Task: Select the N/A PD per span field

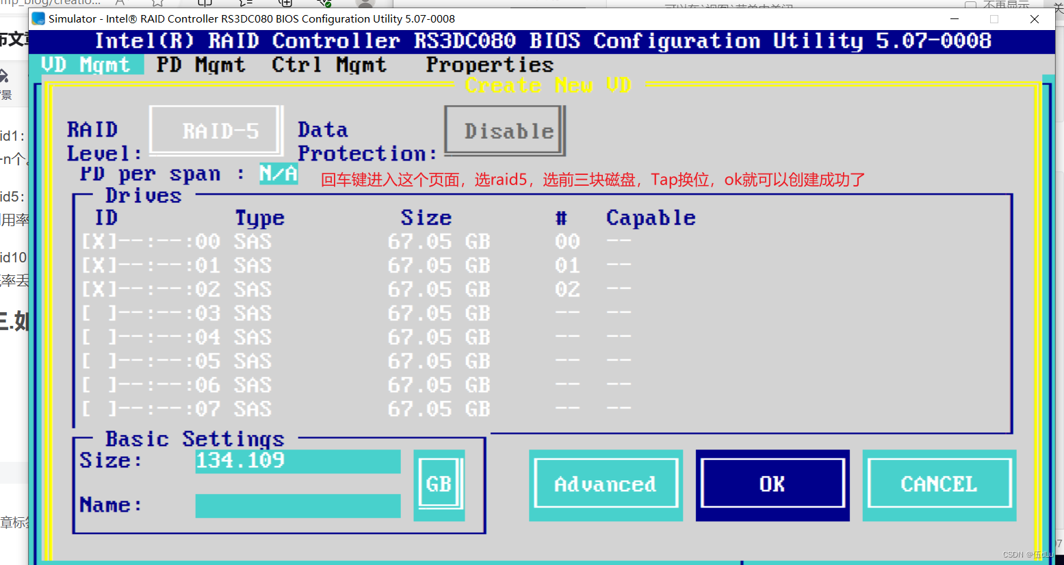Action: click(x=278, y=174)
